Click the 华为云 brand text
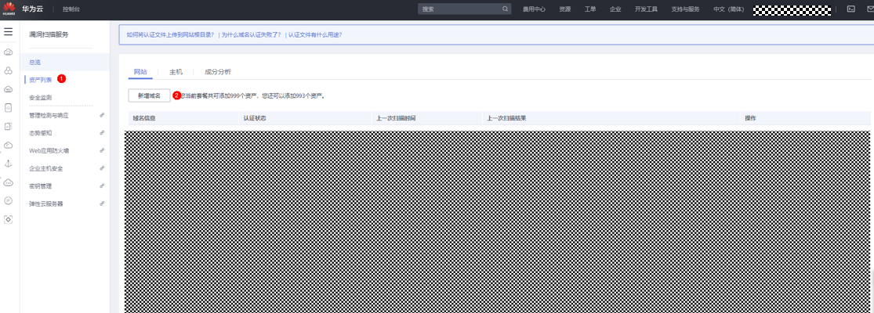This screenshot has width=874, height=313. [x=31, y=9]
